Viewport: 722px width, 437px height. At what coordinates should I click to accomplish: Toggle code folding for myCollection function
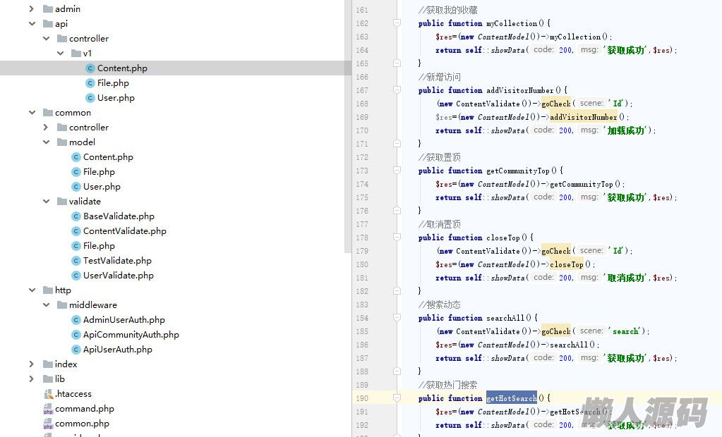(x=397, y=23)
